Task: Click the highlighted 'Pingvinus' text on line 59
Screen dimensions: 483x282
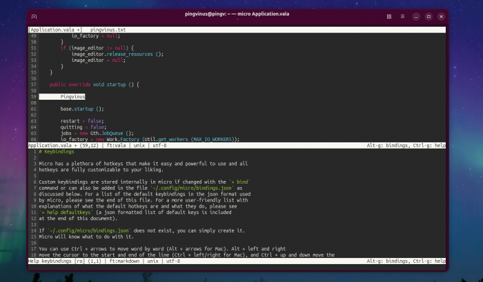Action: coord(72,97)
